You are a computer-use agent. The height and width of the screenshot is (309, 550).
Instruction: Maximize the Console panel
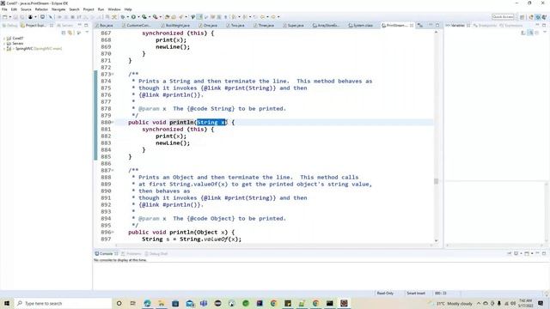(x=544, y=253)
